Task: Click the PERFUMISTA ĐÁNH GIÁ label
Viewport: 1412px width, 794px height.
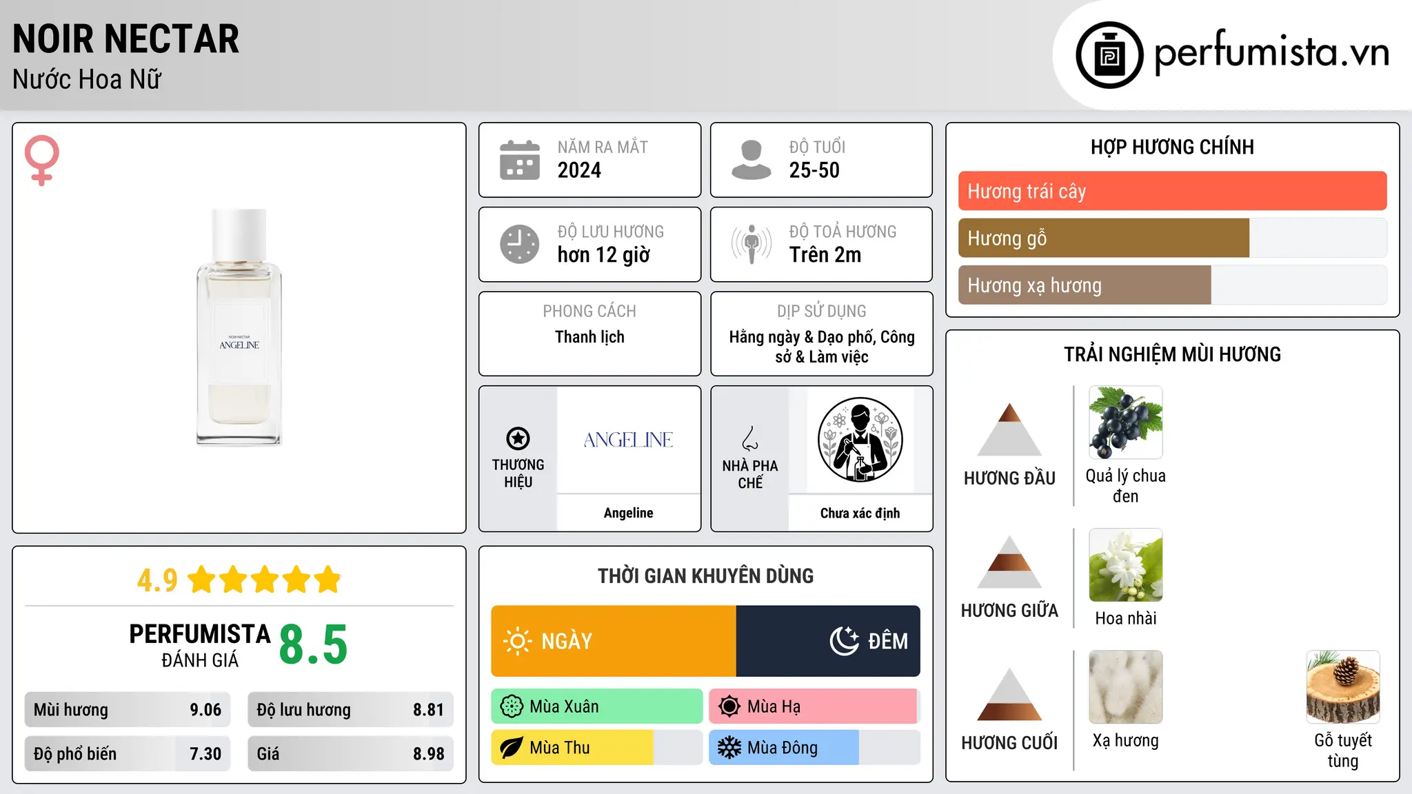Action: [200, 645]
